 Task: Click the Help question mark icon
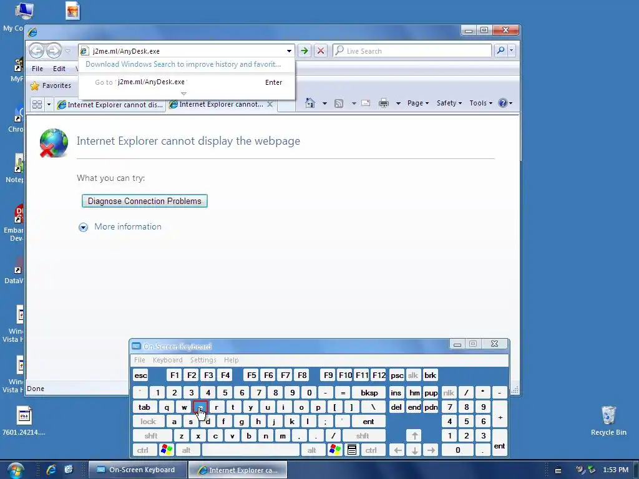(x=503, y=103)
